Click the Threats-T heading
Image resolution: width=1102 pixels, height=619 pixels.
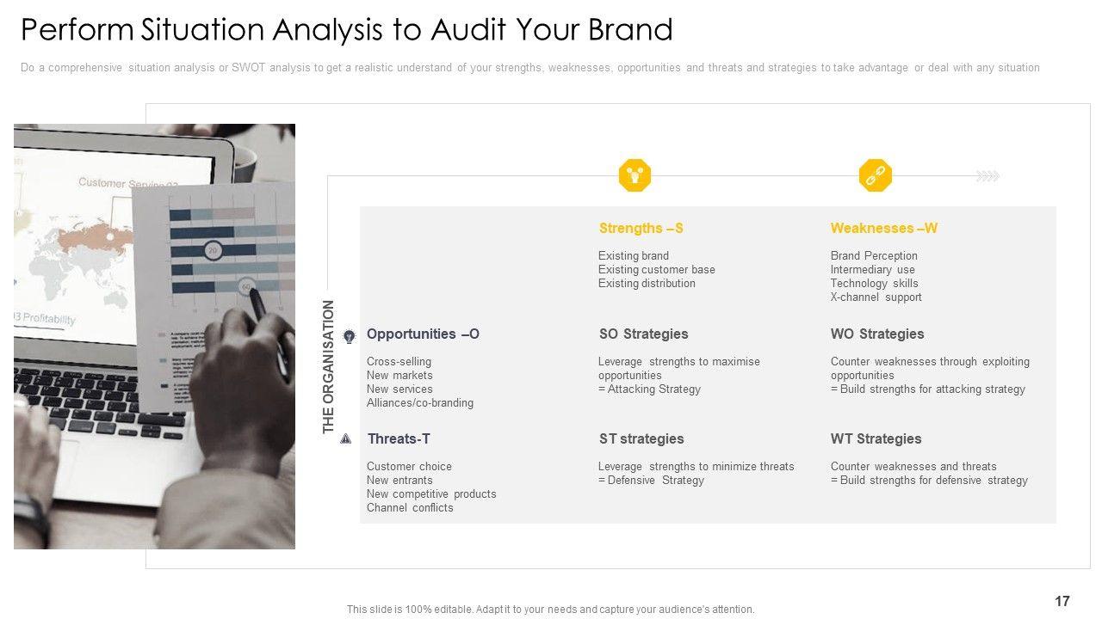point(398,438)
